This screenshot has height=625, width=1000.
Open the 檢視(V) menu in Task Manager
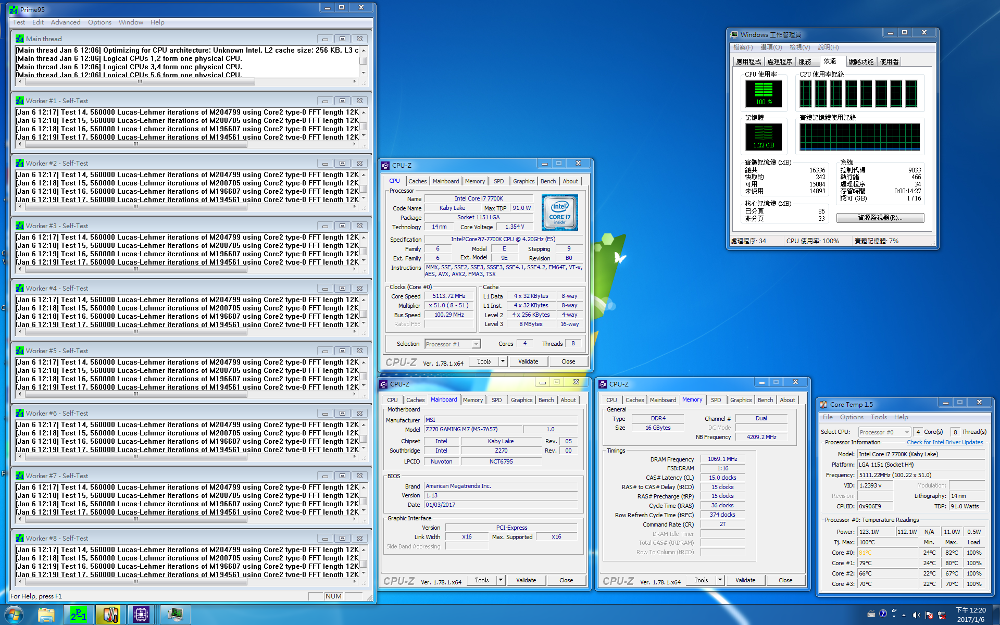tap(799, 47)
